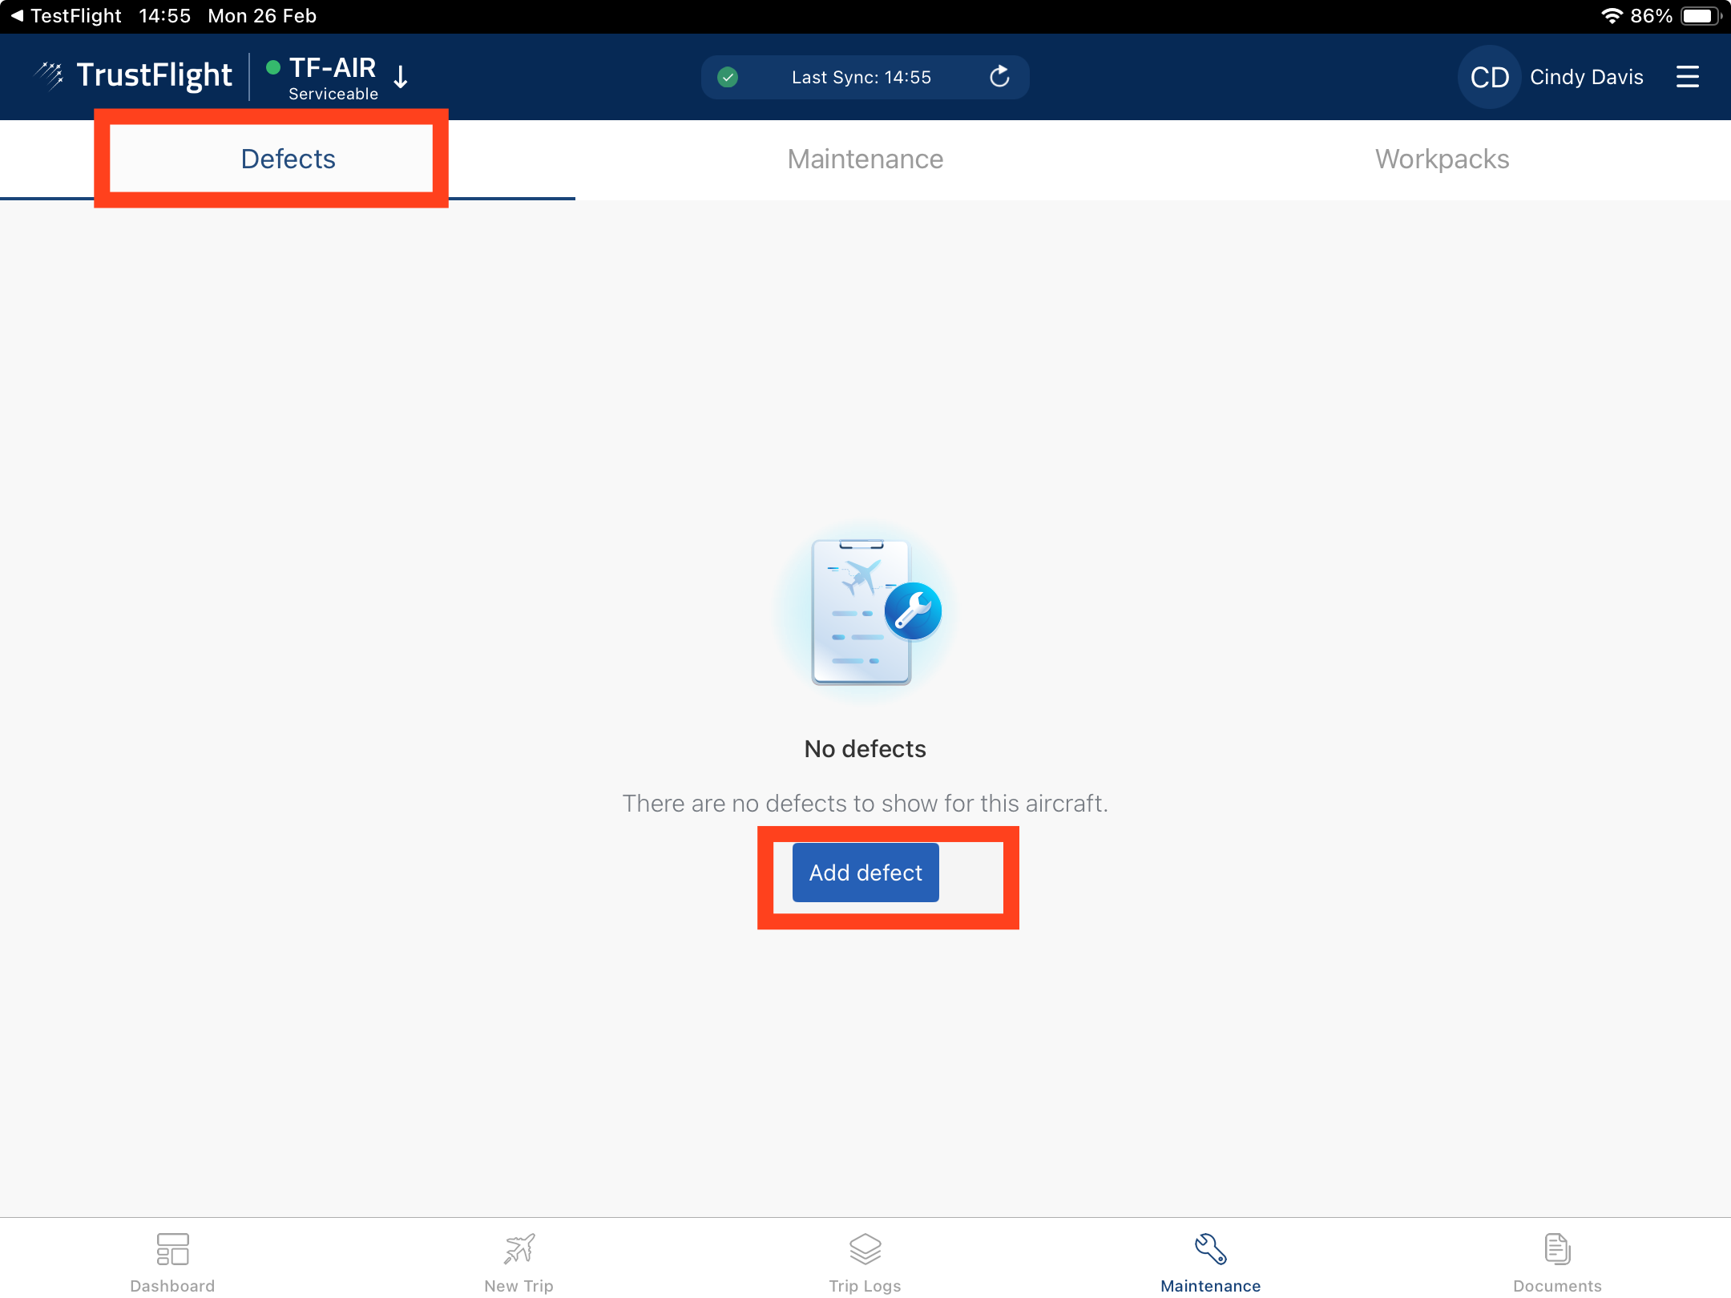Tap the No defects clipboard illustration

(865, 612)
